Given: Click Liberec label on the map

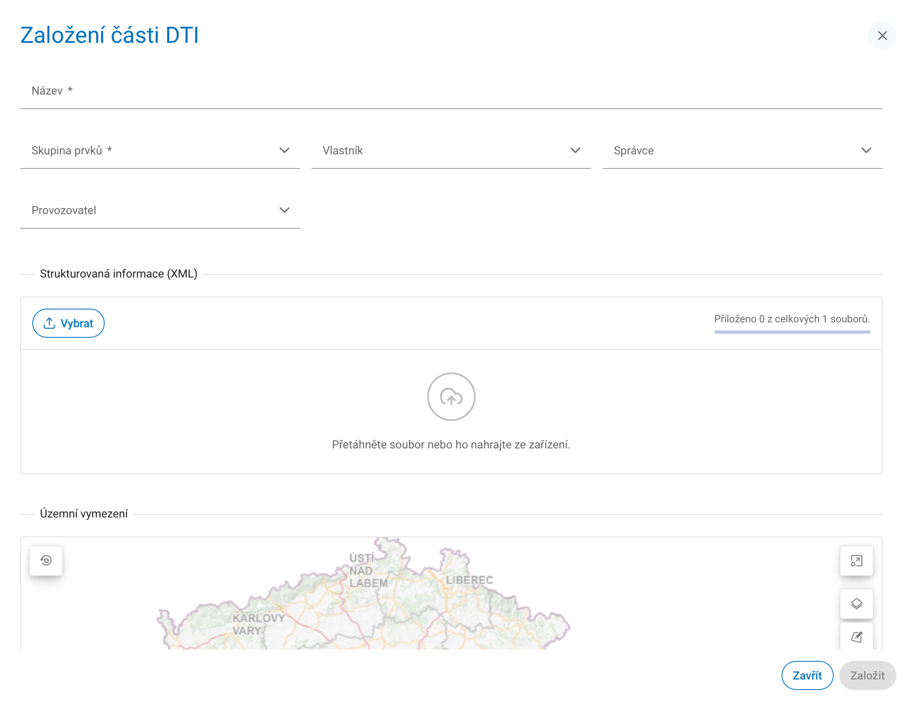Looking at the screenshot, I should click(469, 580).
